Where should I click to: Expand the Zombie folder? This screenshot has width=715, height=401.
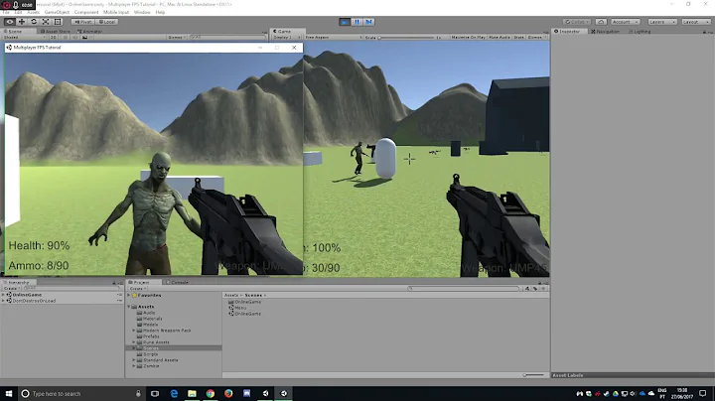click(x=134, y=366)
